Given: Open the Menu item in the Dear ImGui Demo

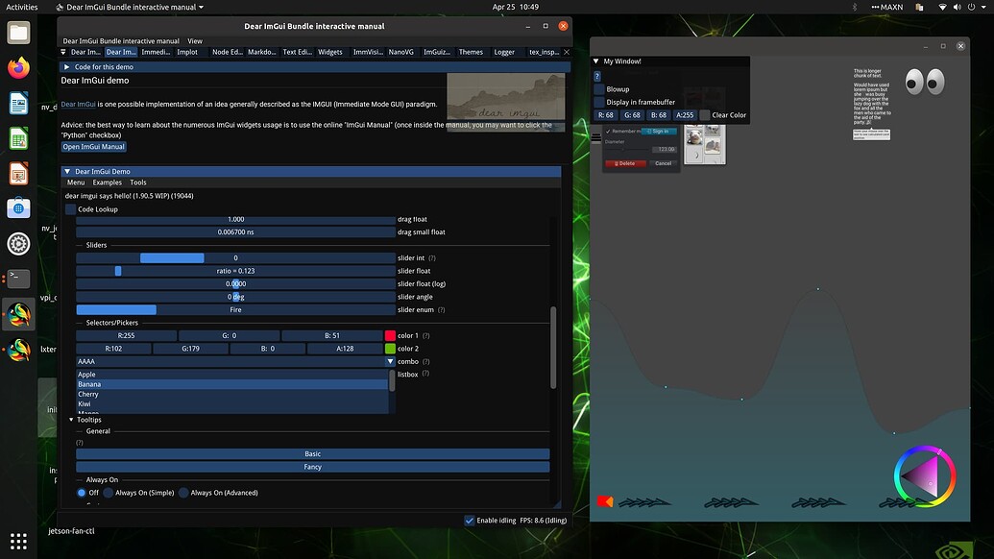Looking at the screenshot, I should pos(76,182).
